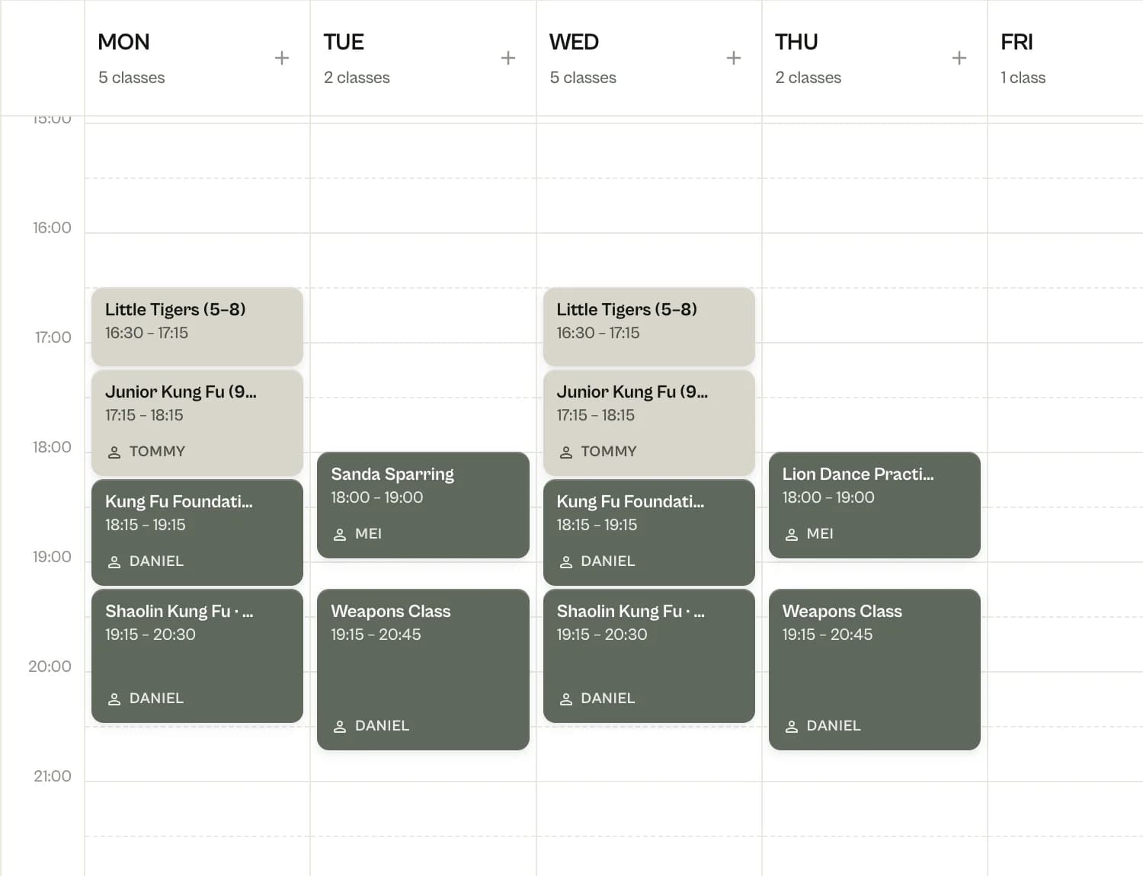Add a class to Wednesday with plus icon
Viewport: 1143px width, 876px height.
(734, 58)
